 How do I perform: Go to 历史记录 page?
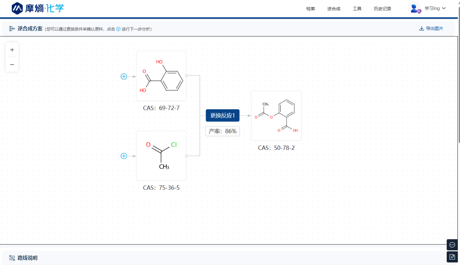click(382, 9)
